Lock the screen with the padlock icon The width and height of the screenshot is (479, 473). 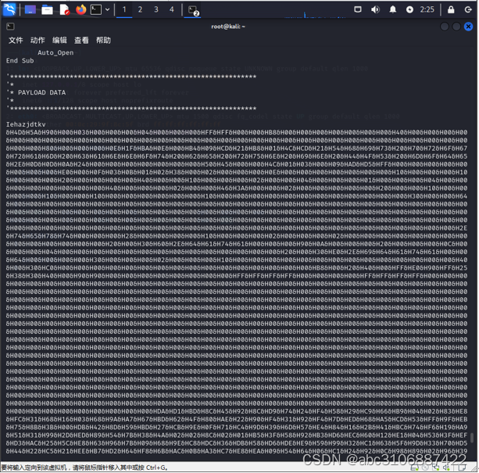(x=451, y=10)
